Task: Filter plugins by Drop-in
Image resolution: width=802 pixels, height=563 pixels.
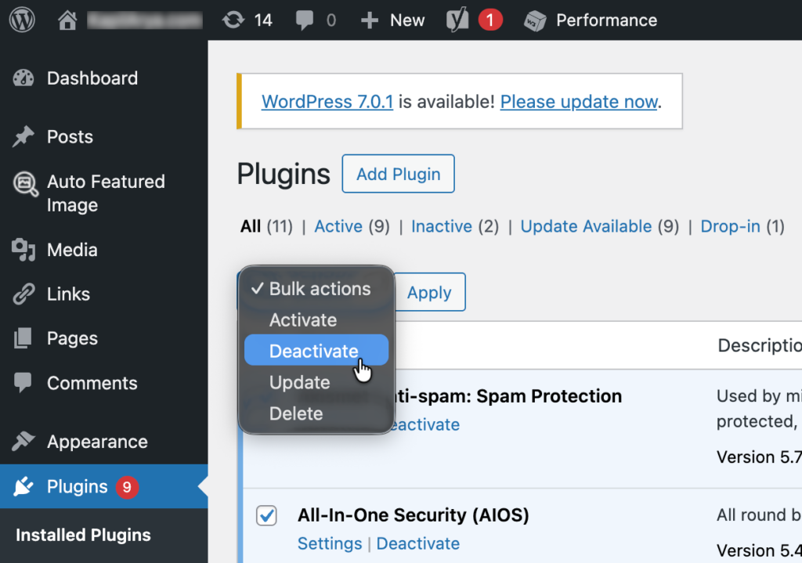Action: 731,226
